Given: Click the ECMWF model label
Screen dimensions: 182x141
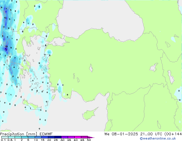Looking at the screenshot, I should [46, 134].
